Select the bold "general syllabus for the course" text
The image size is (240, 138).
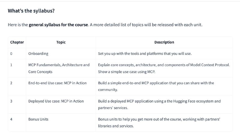point(58,25)
